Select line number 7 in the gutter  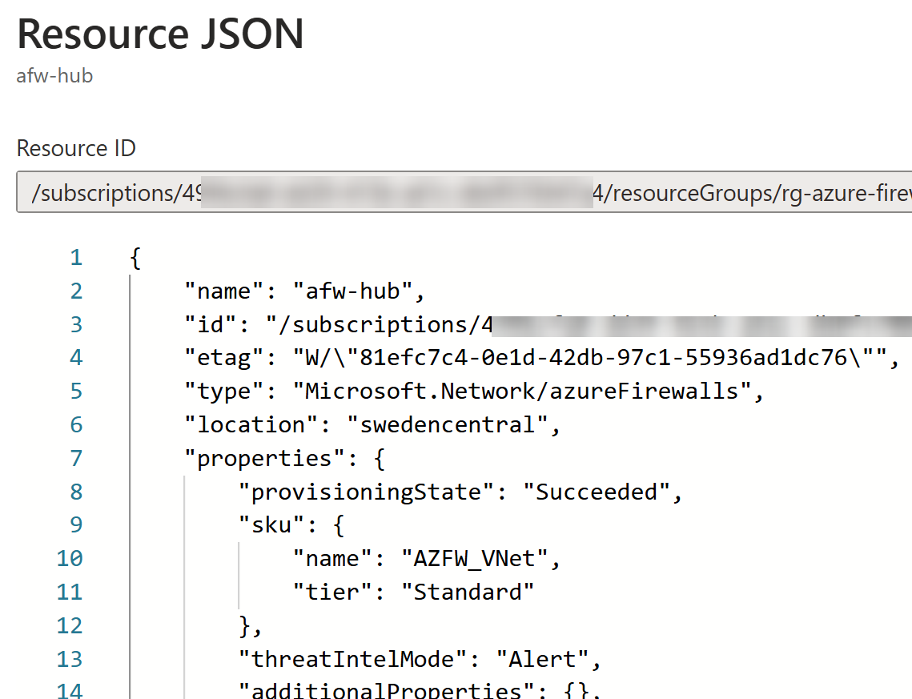click(x=76, y=459)
